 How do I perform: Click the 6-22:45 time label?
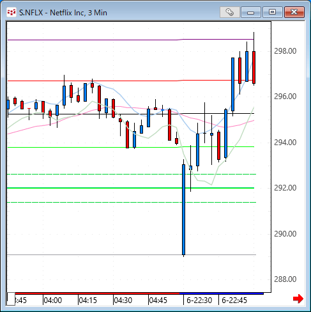(234, 300)
